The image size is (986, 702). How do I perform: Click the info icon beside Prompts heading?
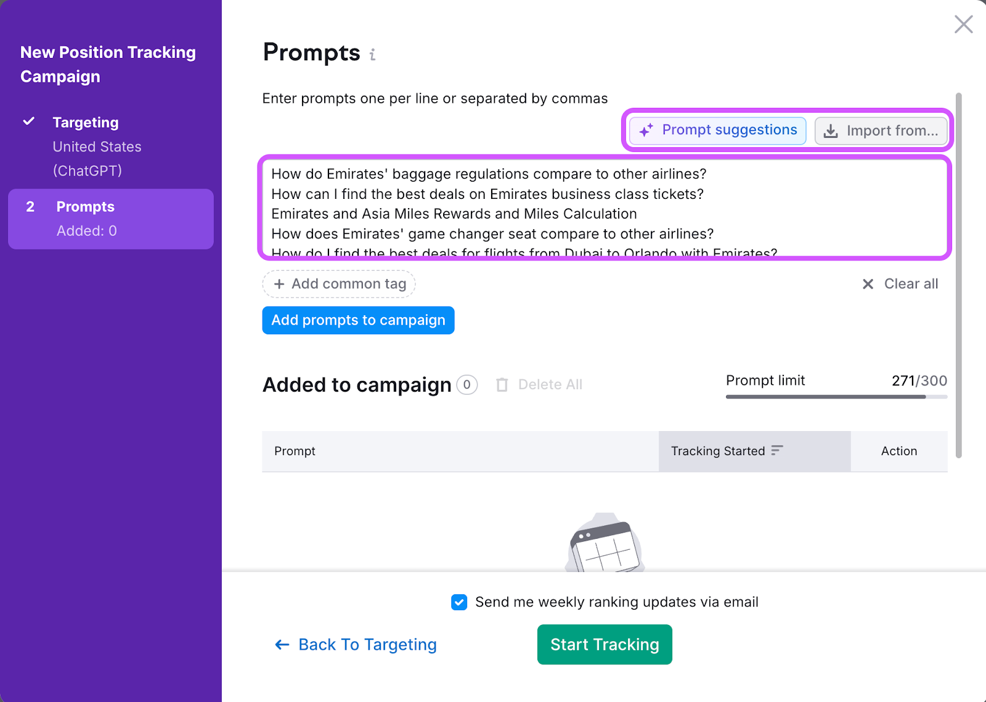coord(372,55)
